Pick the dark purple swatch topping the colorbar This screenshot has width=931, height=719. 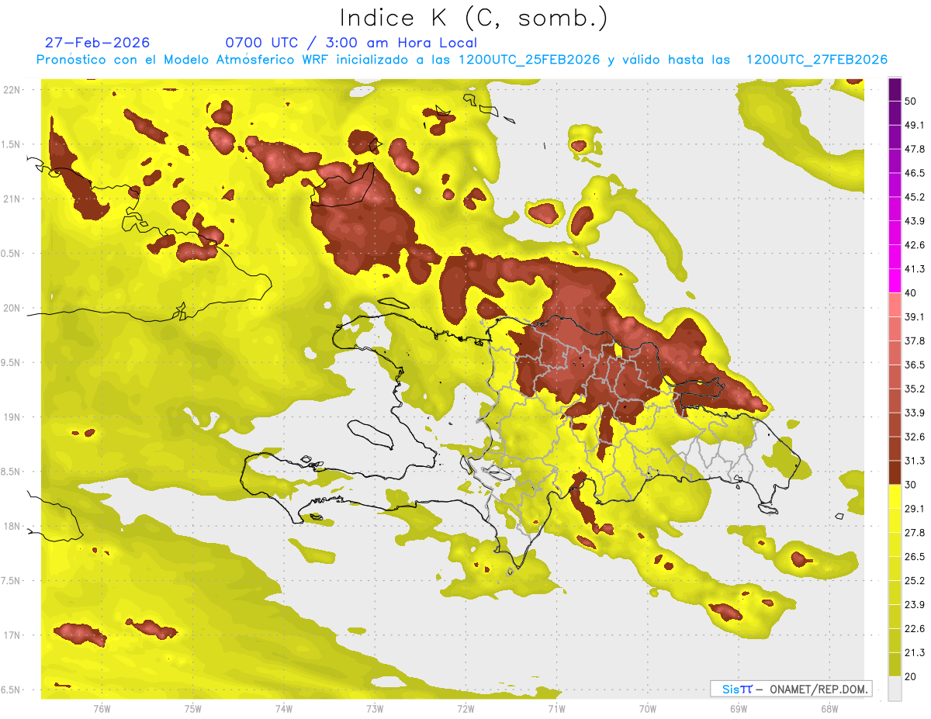895,90
